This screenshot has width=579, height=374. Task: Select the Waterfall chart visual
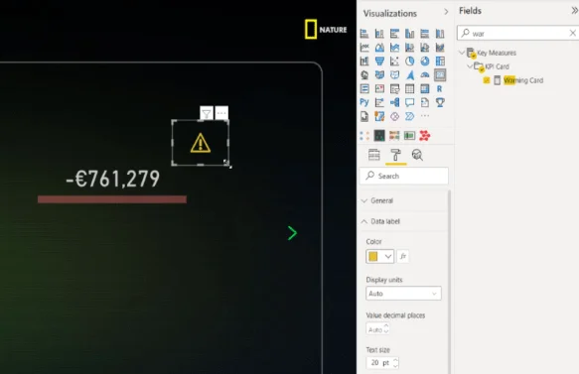(364, 62)
